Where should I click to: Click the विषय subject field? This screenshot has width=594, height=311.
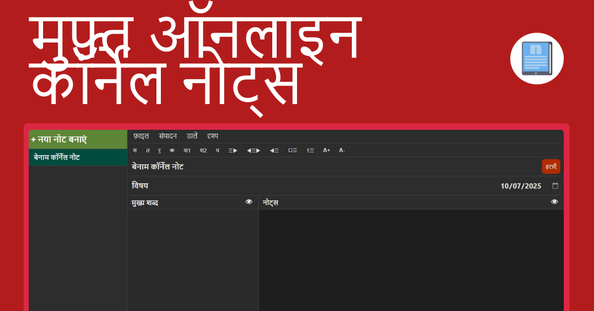tap(312, 186)
